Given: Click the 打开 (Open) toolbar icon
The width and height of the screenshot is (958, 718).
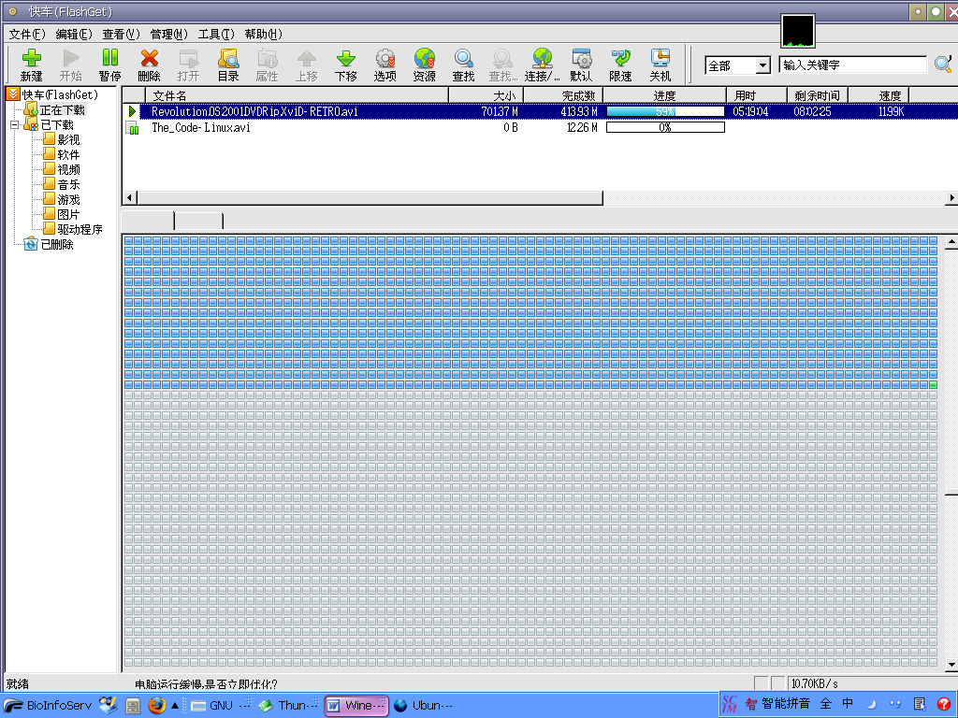Looking at the screenshot, I should click(x=189, y=59).
